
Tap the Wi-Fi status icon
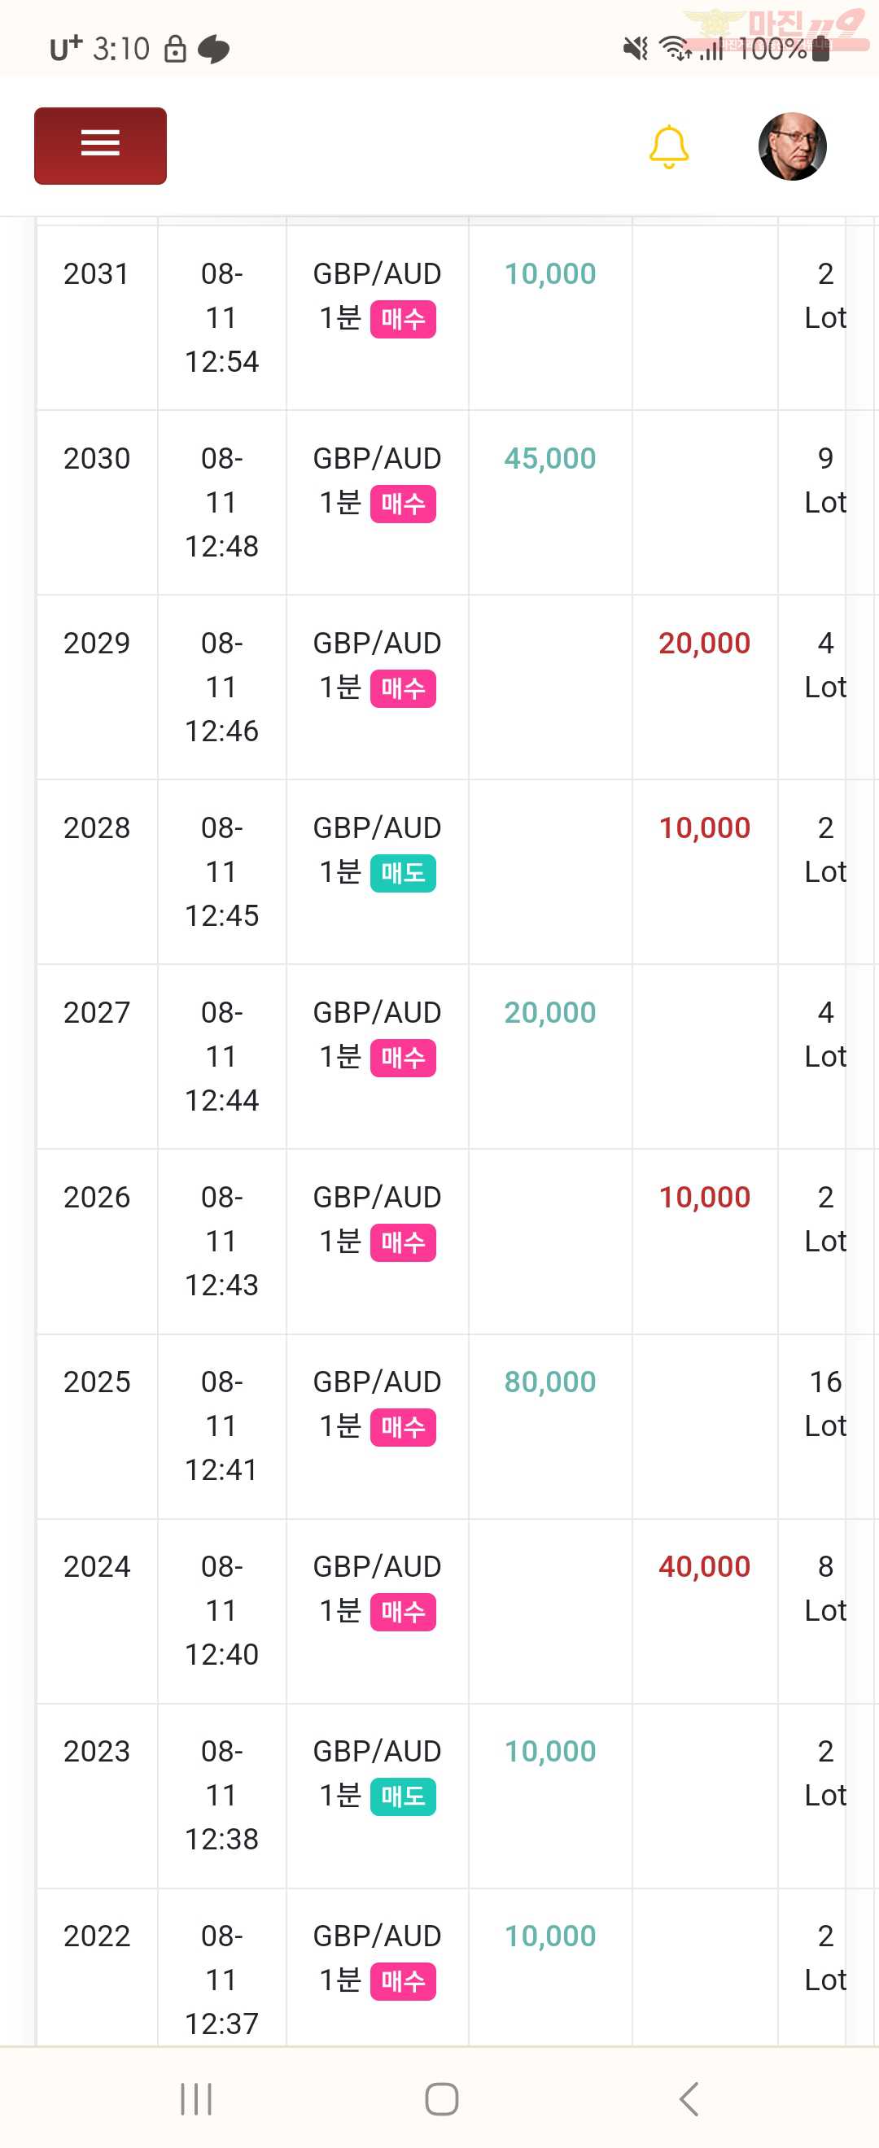pyautogui.click(x=675, y=49)
